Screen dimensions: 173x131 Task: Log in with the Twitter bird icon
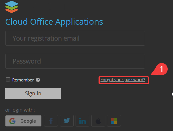tap(67, 121)
